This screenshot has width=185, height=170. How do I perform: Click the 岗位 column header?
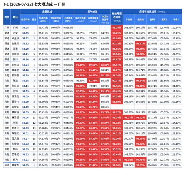[x=7, y=17]
